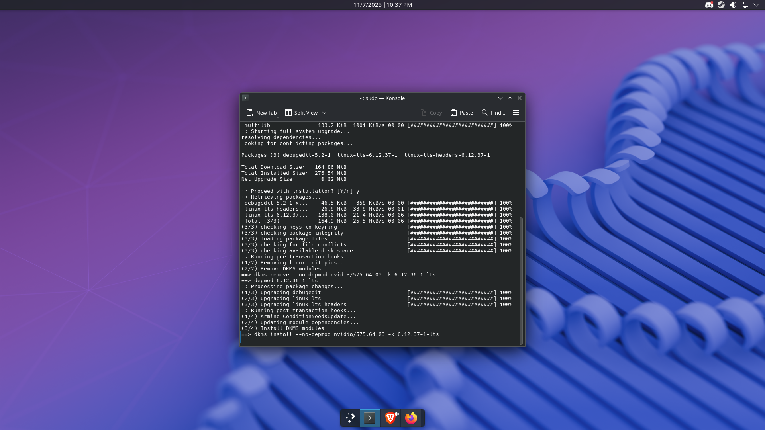Click the '(2/3) upgrading linux-lts' line

click(377, 299)
